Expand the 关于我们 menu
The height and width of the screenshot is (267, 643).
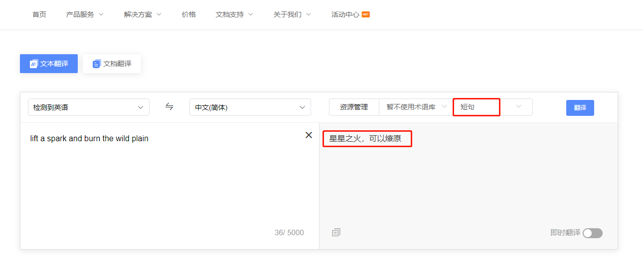pyautogui.click(x=292, y=14)
